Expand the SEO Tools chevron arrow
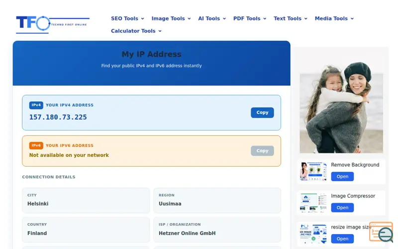398x249 pixels. tap(143, 18)
